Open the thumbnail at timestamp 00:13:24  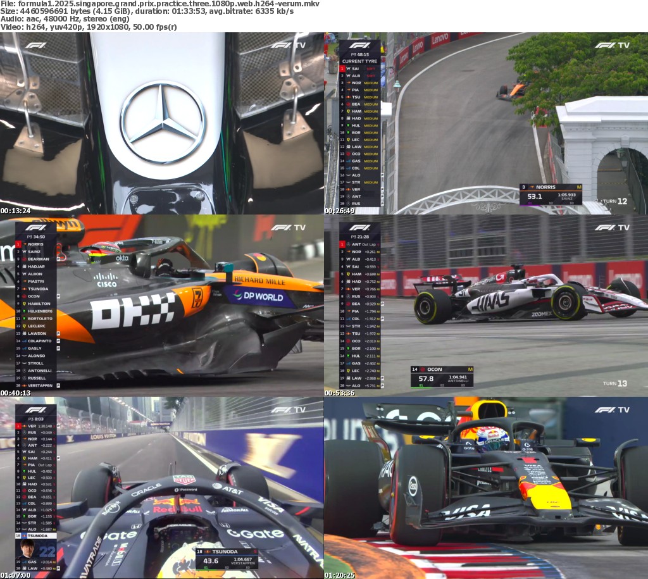[162, 123]
